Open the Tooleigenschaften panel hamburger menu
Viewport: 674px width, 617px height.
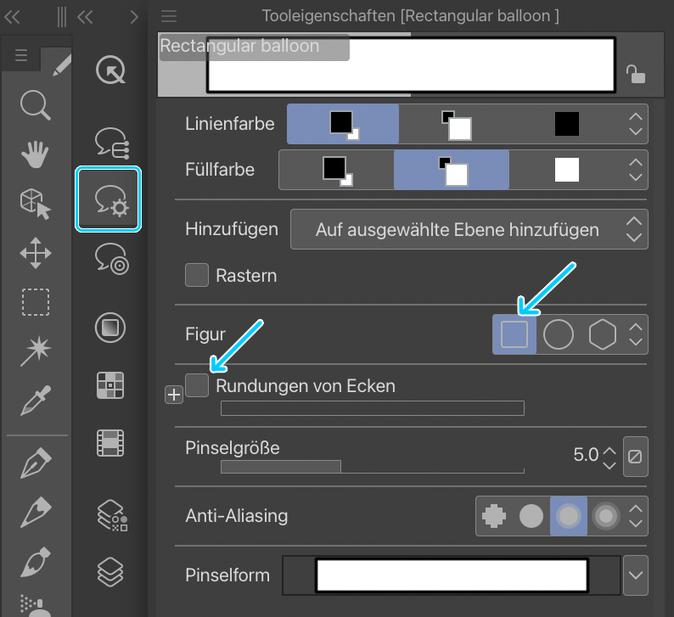point(169,16)
